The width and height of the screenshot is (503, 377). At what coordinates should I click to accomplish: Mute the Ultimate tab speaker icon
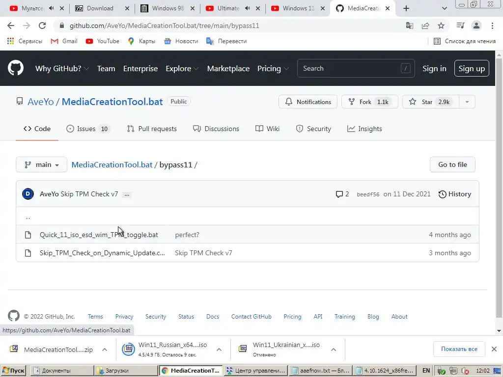(x=247, y=8)
